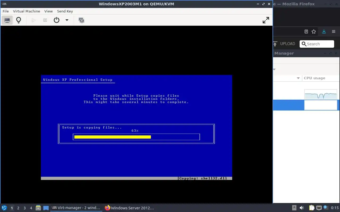Viewport: 340px width, 212px height.
Task: Open the manage VM snapshots view
Action: (82, 20)
